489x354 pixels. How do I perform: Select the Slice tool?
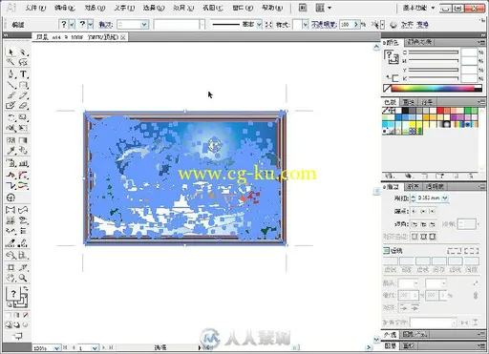coord(23,267)
